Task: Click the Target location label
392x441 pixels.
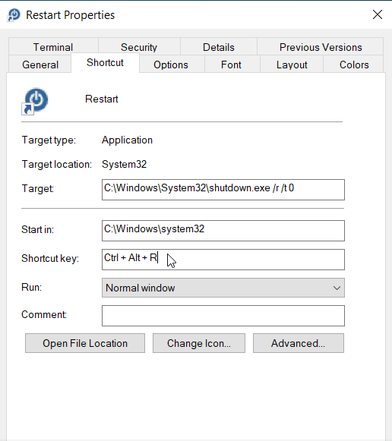Action: [x=56, y=164]
